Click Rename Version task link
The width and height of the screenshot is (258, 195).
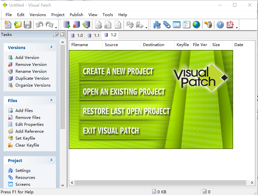coord(31,71)
